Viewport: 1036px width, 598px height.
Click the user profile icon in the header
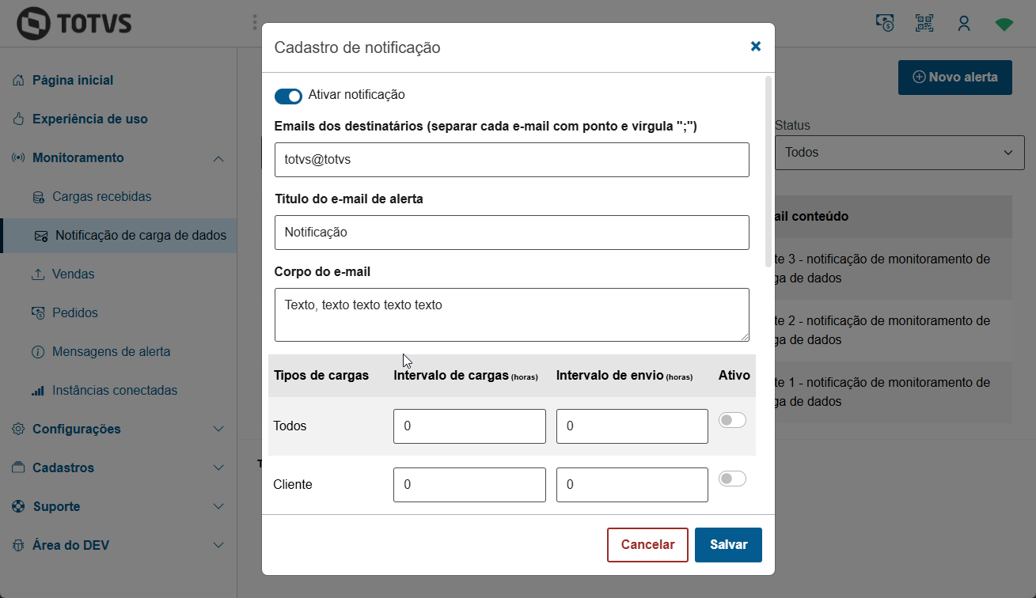click(963, 23)
